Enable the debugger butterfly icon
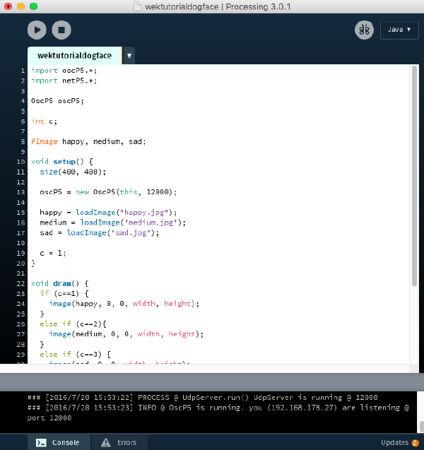This screenshot has width=424, height=450. coord(365,30)
